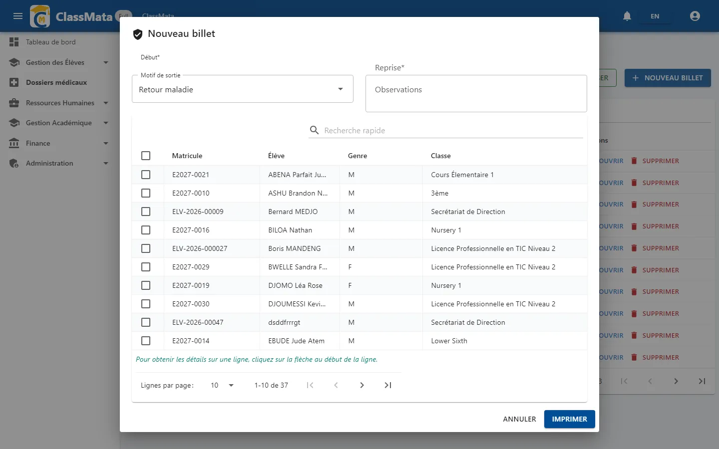Screen dimensions: 719x449
Task: Go to next page in background list
Action: point(676,381)
